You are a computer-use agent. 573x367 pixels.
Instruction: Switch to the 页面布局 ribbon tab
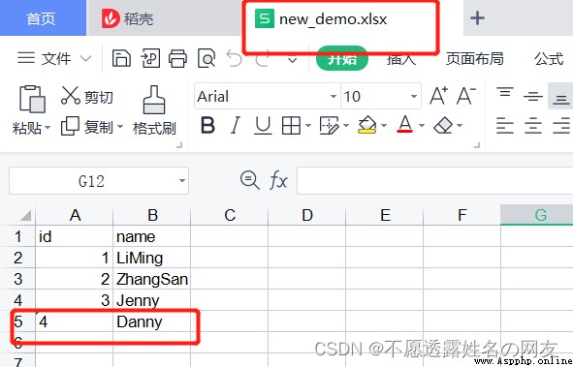click(474, 58)
